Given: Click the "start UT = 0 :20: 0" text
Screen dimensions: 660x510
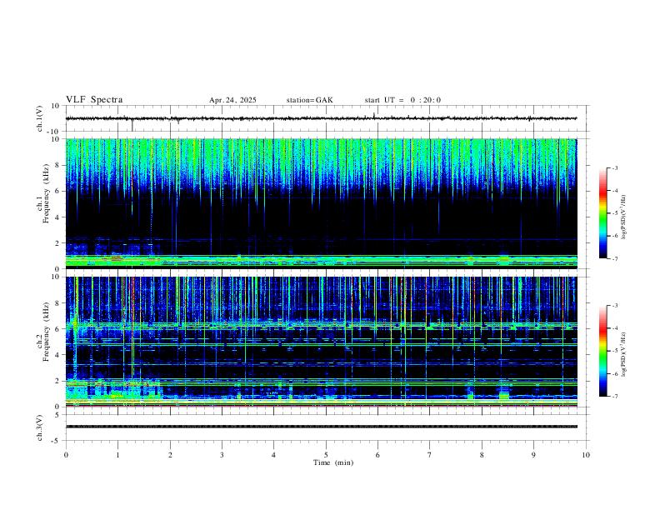Looking at the screenshot, I should click(402, 100).
